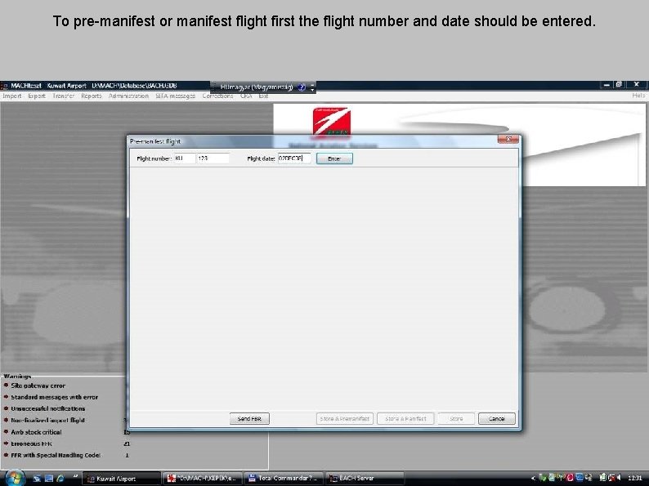
Task: Click red bullet icon beside Awb stock critical
Action: [6, 431]
